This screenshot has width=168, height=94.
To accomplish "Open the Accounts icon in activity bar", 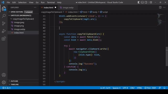I will (4, 75).
